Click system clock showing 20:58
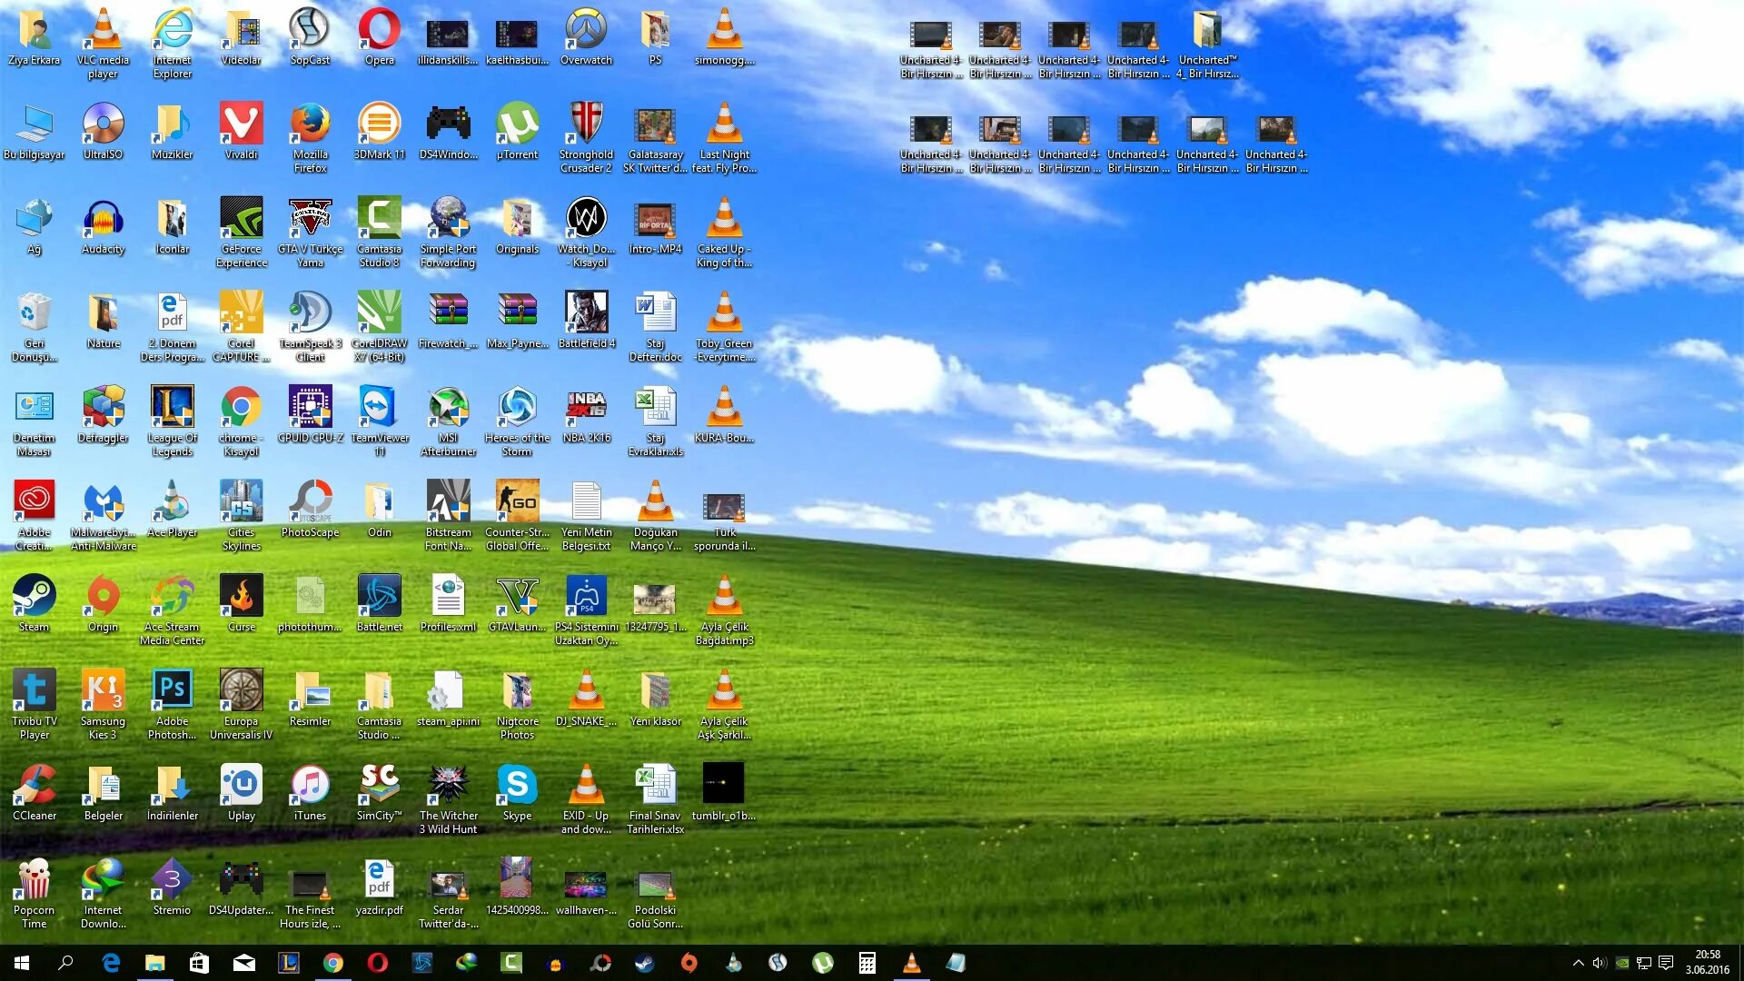 pos(1707,963)
